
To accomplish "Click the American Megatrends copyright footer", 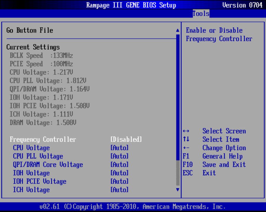I will (x=133, y=207).
